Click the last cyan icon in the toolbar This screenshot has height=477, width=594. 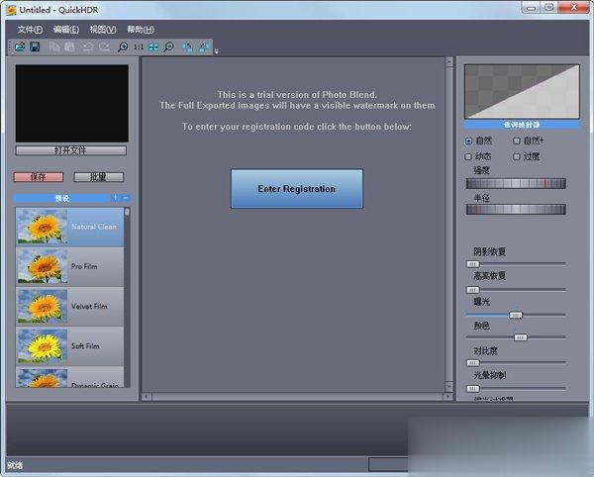coord(204,47)
